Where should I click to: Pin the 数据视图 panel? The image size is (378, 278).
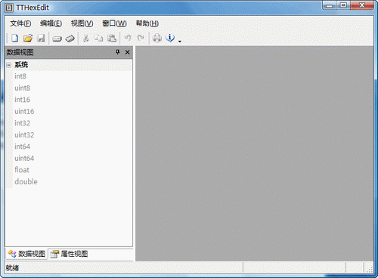point(118,52)
